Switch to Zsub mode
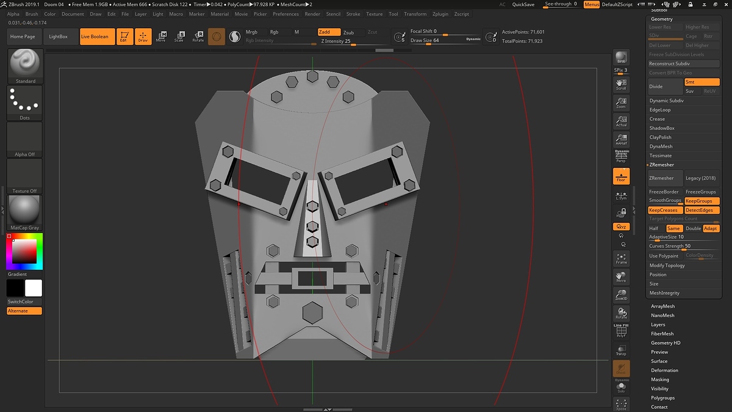This screenshot has height=412, width=732. pos(348,32)
